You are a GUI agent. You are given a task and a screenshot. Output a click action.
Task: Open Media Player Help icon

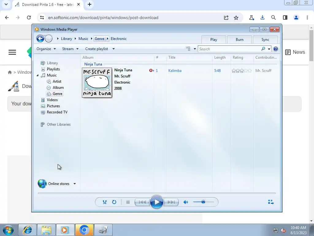pos(276,49)
